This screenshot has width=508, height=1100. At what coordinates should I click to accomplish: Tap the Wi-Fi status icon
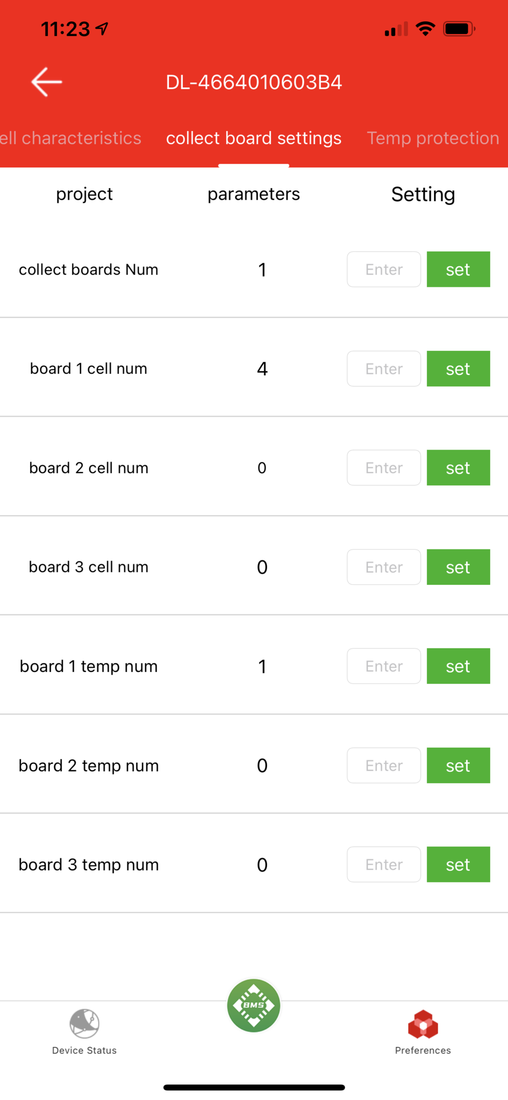[425, 29]
